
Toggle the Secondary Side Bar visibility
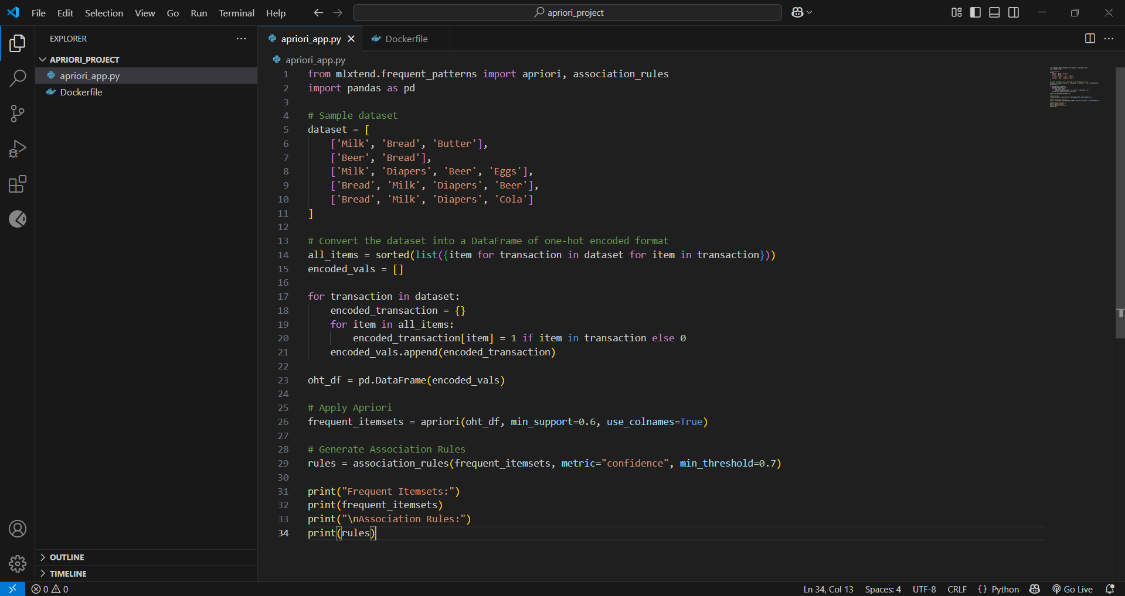pyautogui.click(x=1014, y=12)
